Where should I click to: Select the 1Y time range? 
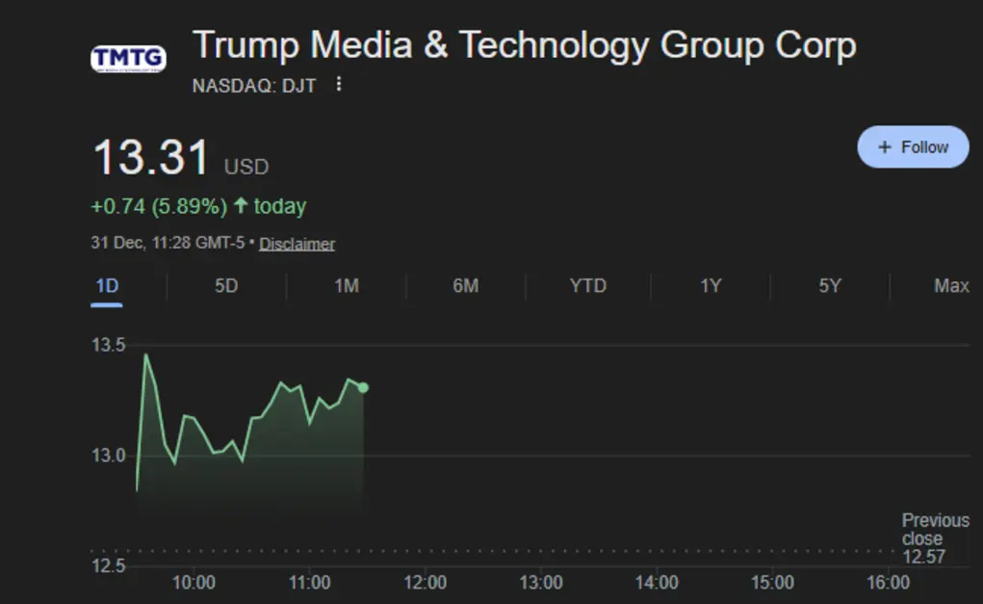pos(710,286)
